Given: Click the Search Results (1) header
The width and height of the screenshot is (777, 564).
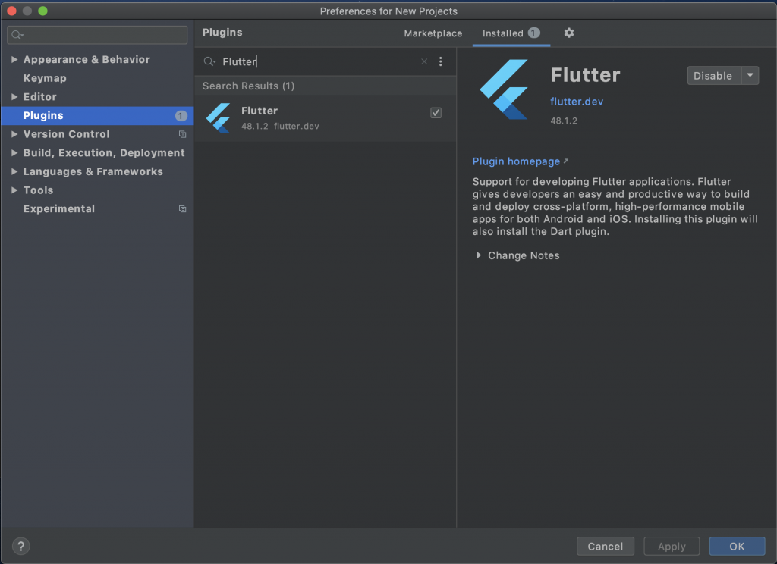Looking at the screenshot, I should pos(249,86).
